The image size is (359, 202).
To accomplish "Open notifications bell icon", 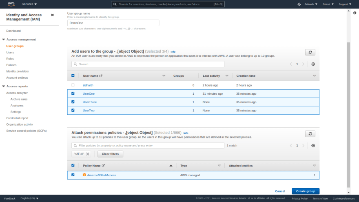I will (299, 4).
